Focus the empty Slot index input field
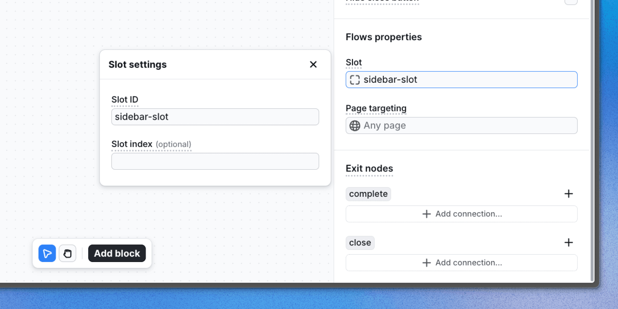The width and height of the screenshot is (618, 309). click(x=215, y=161)
